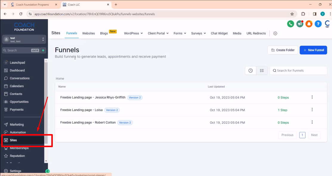
Task: Open options menu for Robert Cotton funnel
Action: point(312,122)
